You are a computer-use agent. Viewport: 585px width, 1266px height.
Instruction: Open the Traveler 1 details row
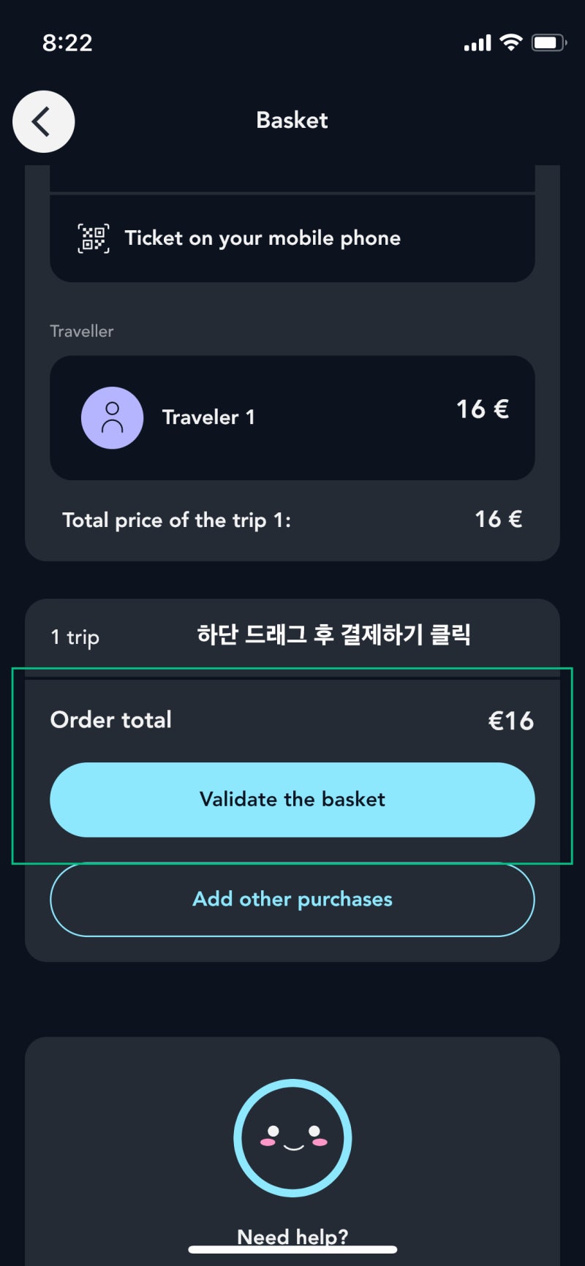[292, 417]
